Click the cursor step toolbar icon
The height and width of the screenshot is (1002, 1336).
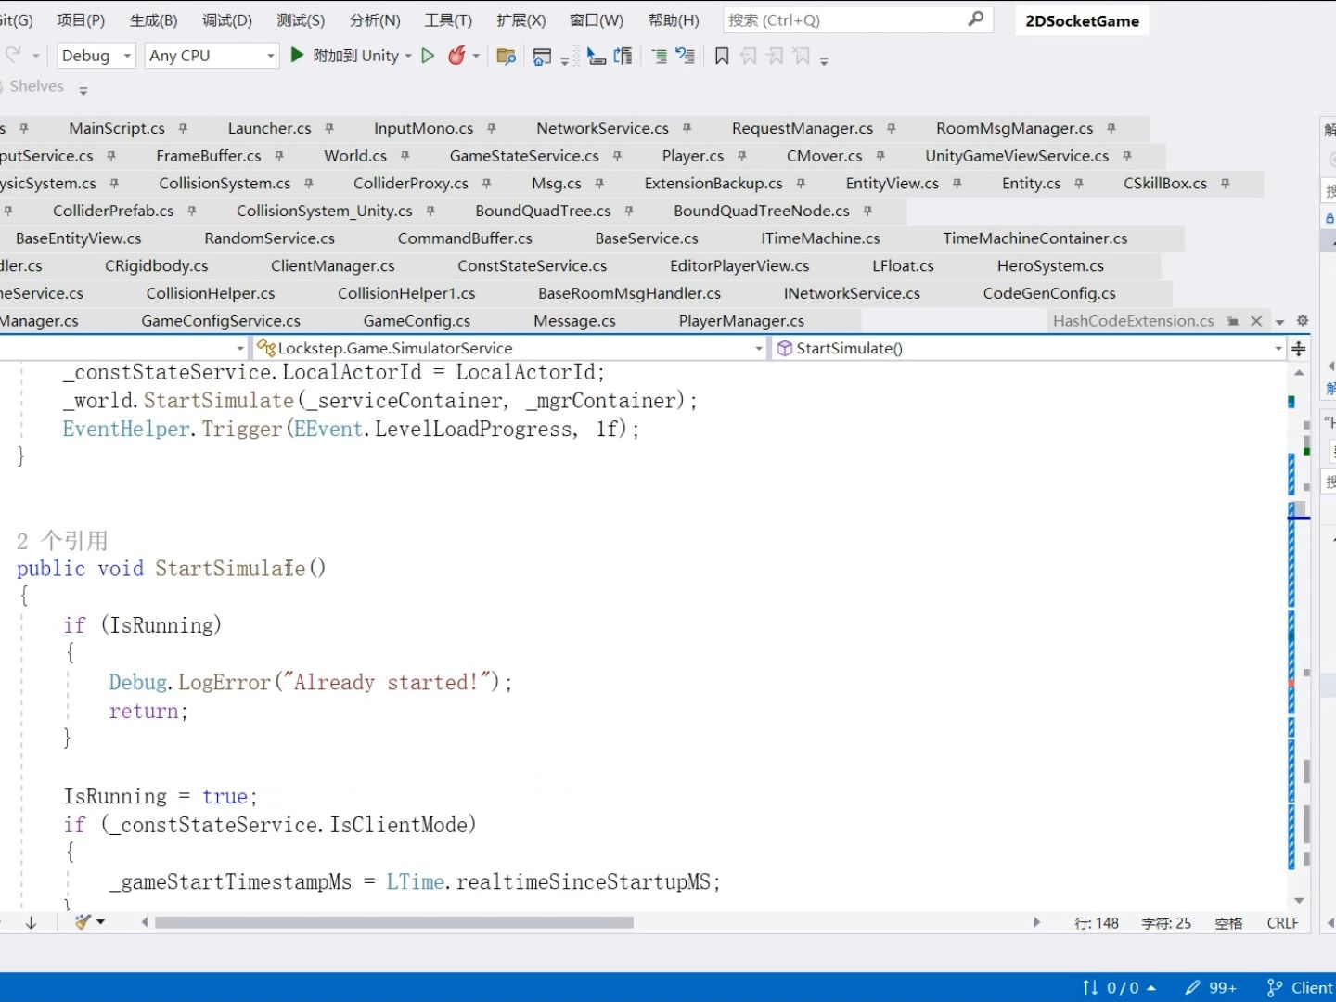point(596,57)
